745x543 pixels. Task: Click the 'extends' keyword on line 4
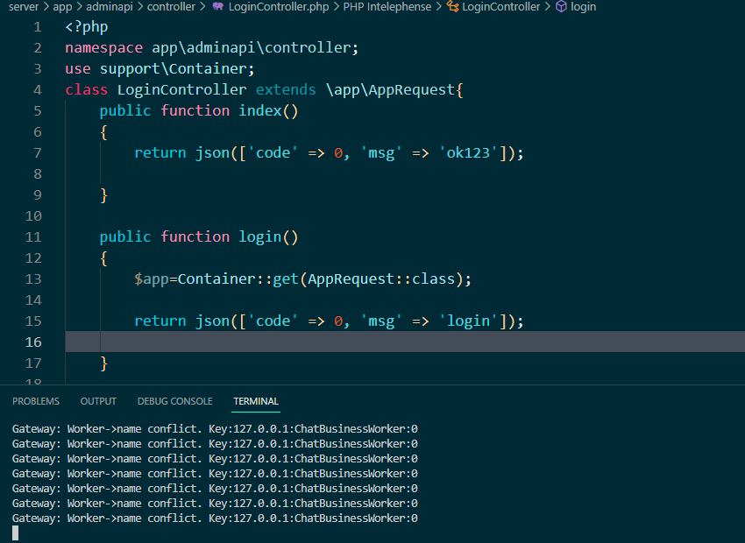click(x=286, y=89)
